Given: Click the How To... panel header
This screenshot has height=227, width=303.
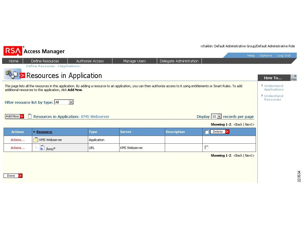Looking at the screenshot, I should (x=274, y=78).
